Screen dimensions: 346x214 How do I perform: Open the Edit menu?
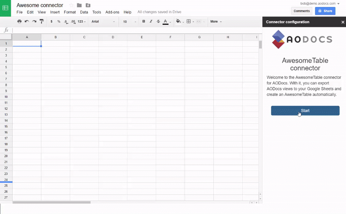(30, 12)
